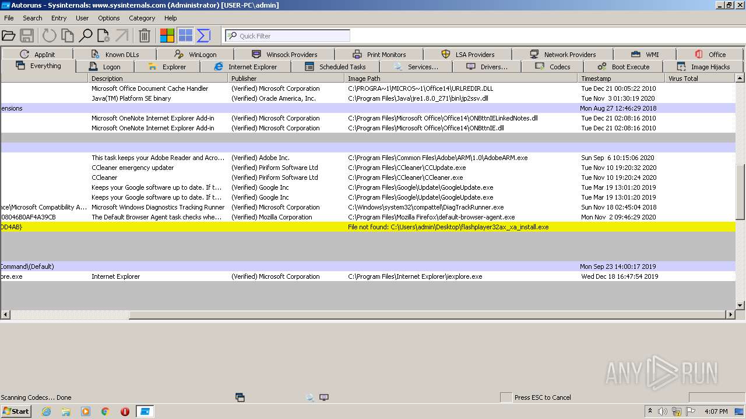Open the Search menu
746x419 pixels.
[x=33, y=18]
